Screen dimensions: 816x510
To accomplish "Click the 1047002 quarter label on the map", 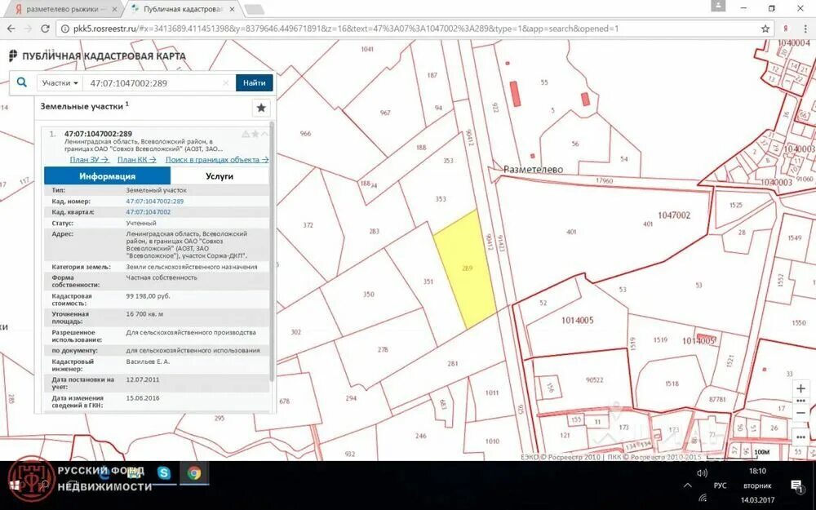I will point(674,215).
